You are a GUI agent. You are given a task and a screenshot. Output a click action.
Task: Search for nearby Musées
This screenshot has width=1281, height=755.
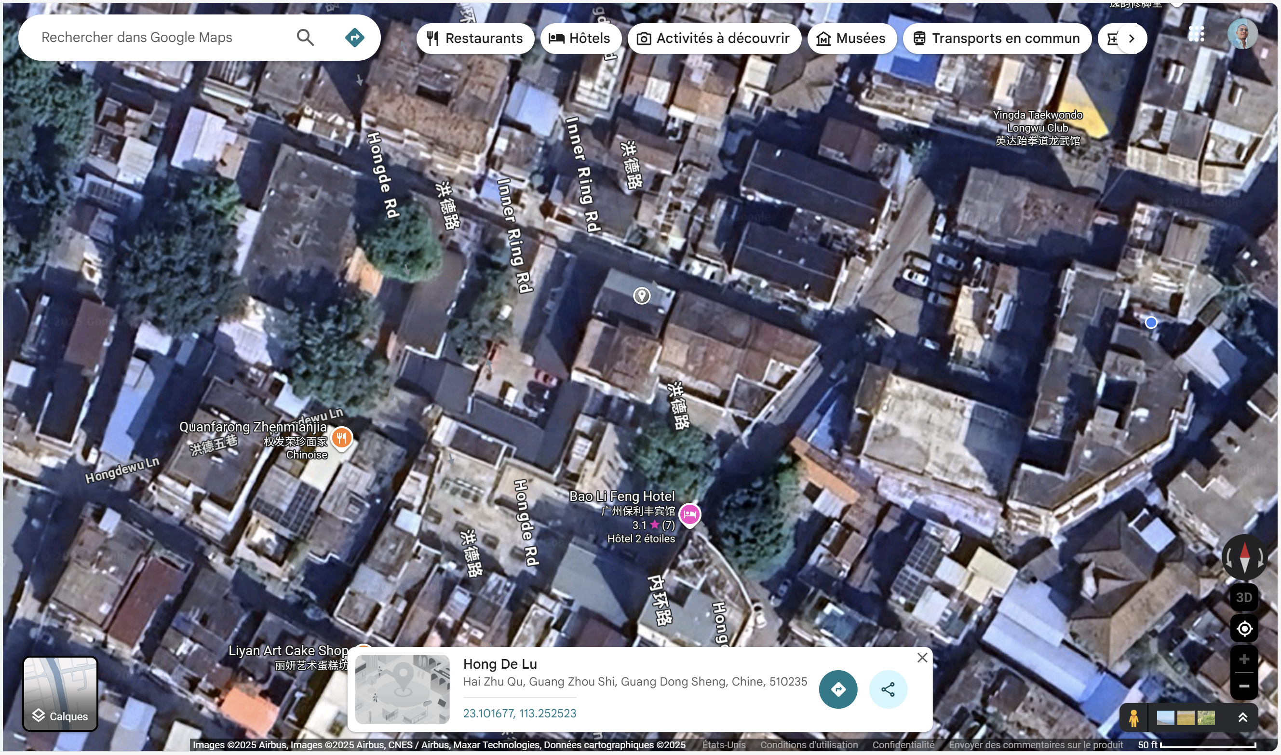tap(851, 38)
